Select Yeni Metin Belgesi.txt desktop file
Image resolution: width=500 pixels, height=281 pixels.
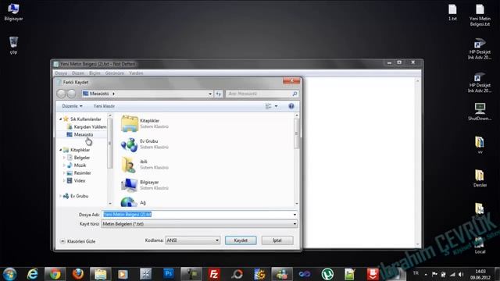480,15
